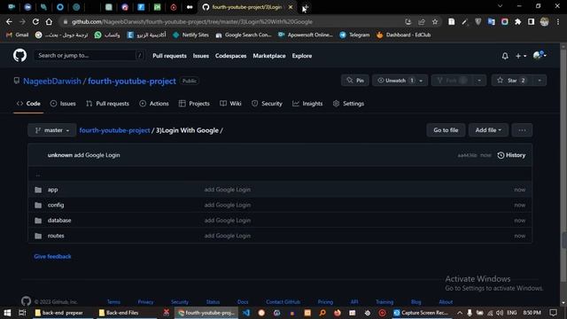Open Telegram bookmark
The height and width of the screenshot is (319, 567).
(x=354, y=35)
